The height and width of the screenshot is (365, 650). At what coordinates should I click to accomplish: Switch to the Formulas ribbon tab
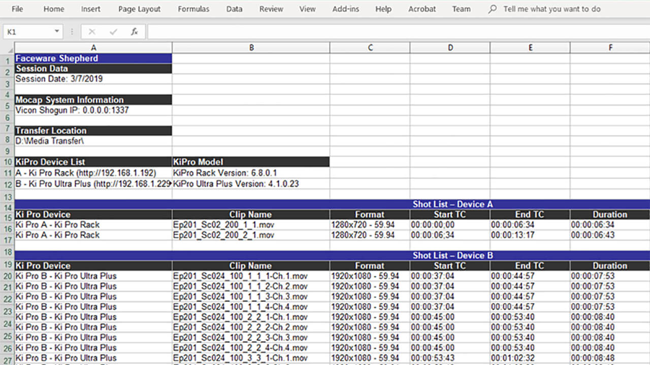193,9
